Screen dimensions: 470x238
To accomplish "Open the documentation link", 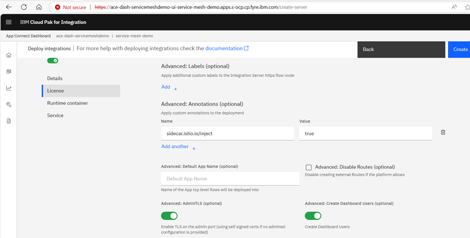I will (x=224, y=48).
